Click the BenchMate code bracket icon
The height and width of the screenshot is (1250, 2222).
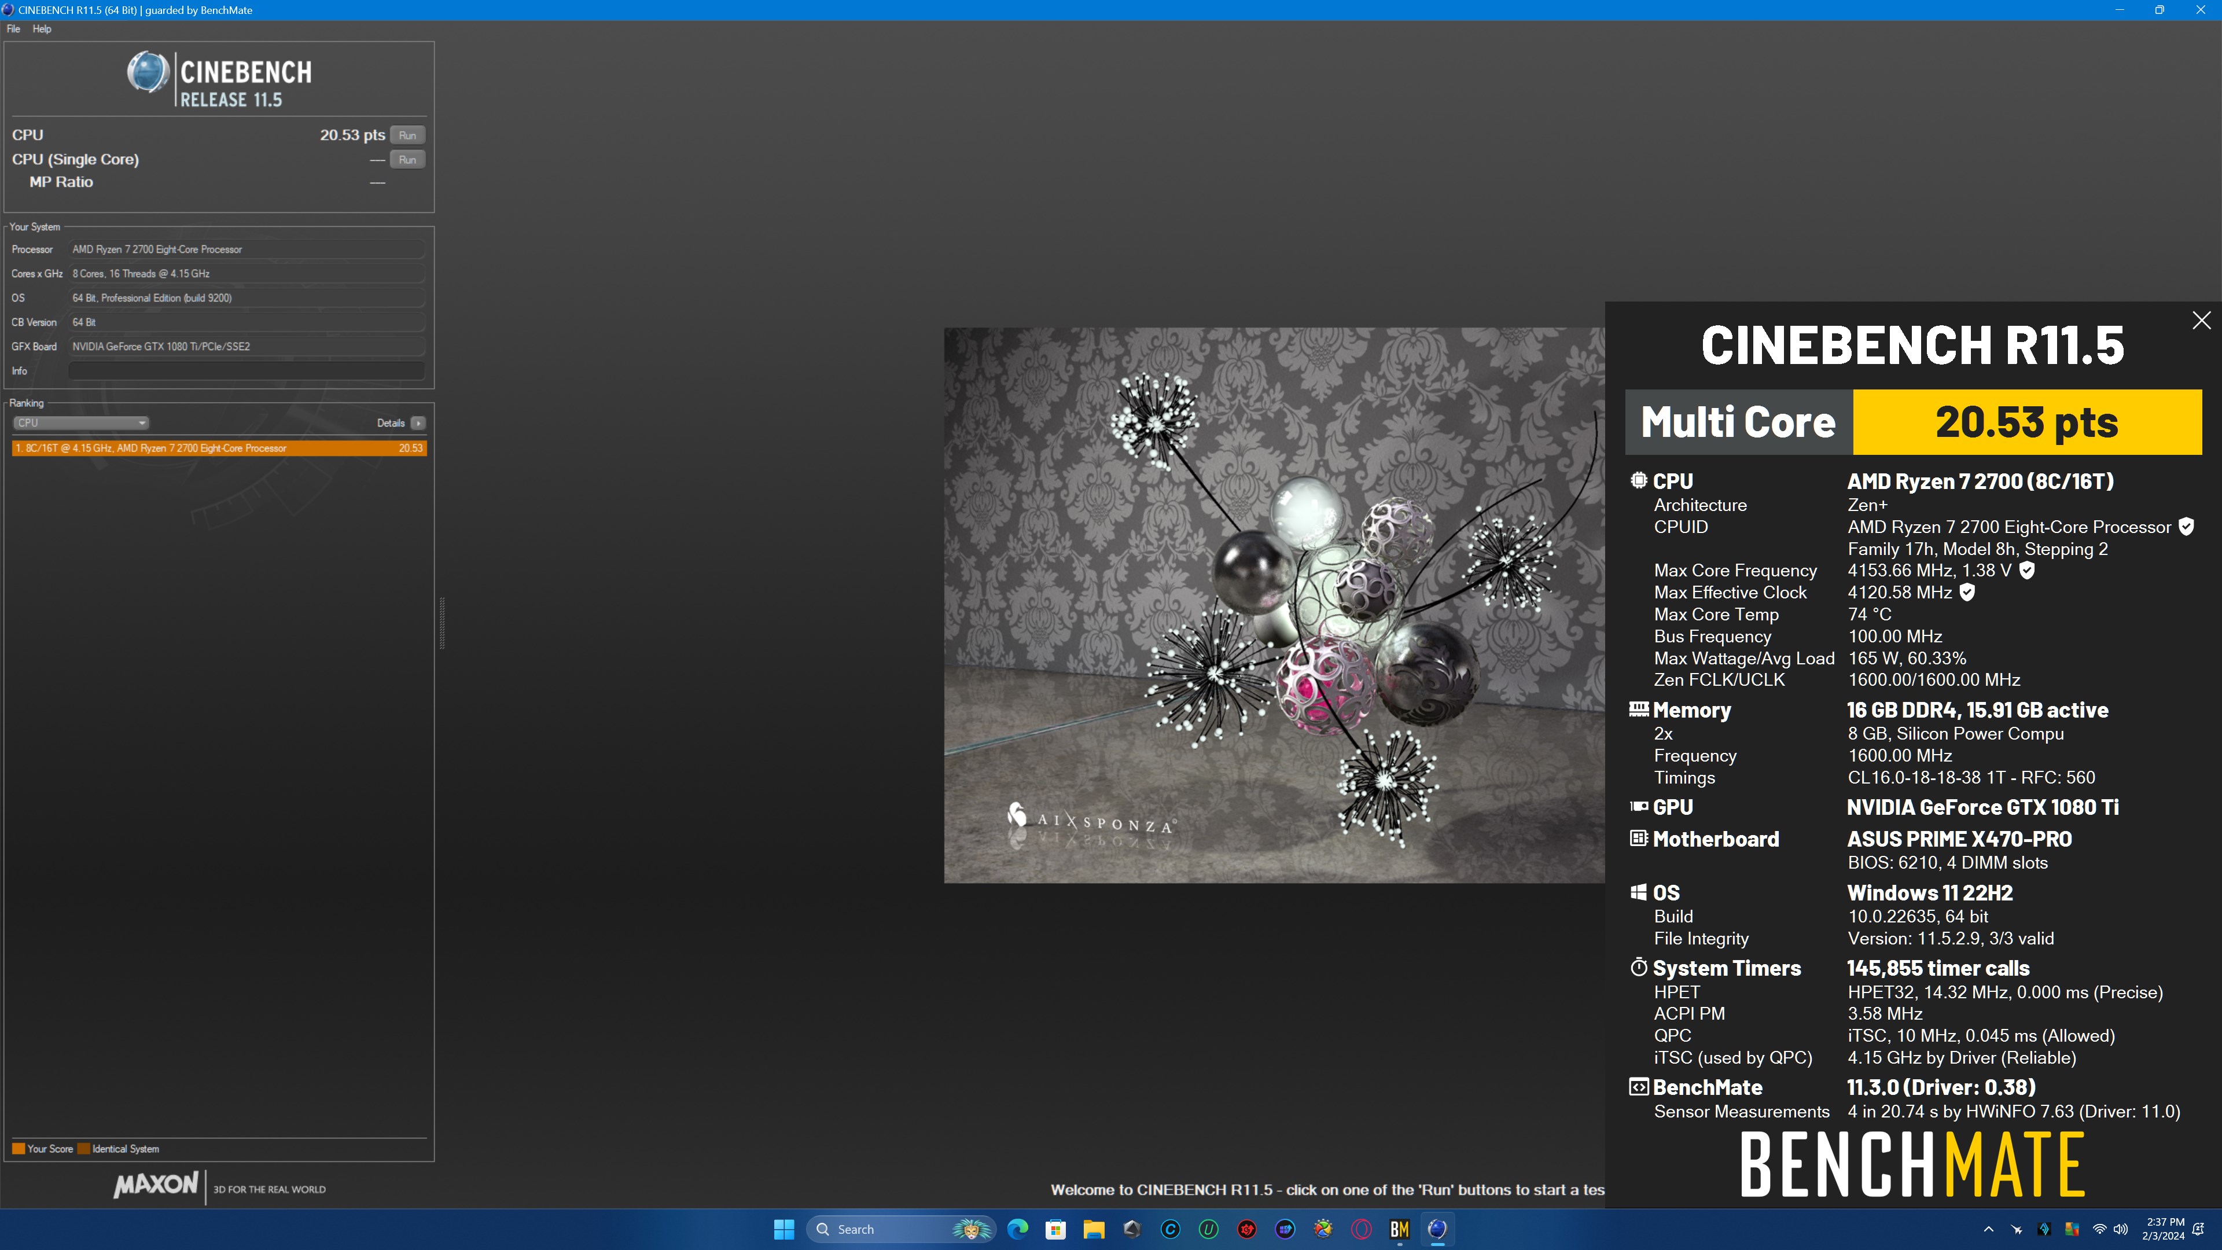coord(1638,1086)
